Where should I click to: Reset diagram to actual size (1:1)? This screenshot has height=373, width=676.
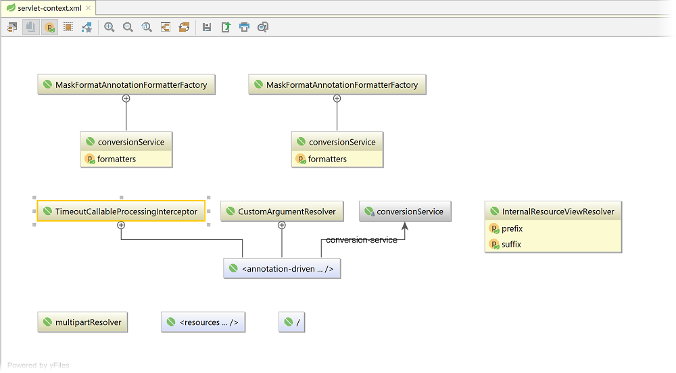pos(147,27)
